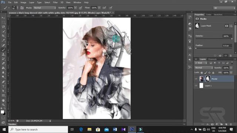
Task: Expand layer Fill slider arrow
Action: point(231,72)
